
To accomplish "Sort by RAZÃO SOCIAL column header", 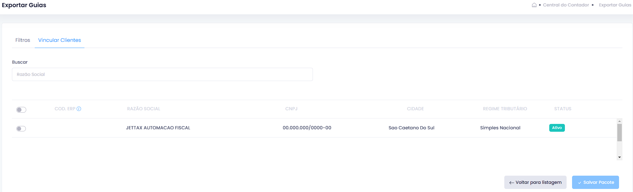I will click(144, 109).
